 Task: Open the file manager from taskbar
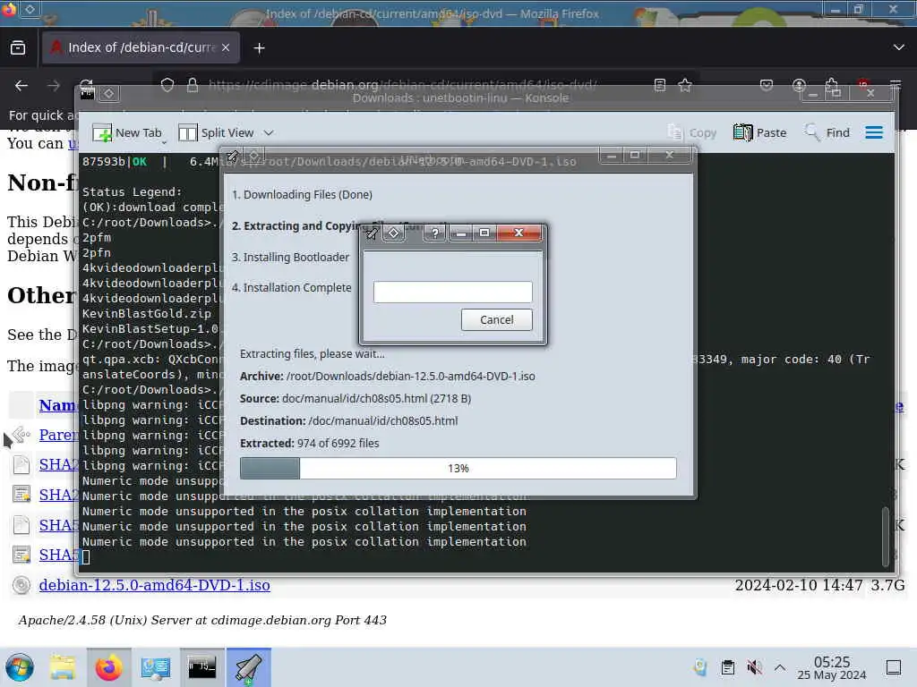pos(63,667)
